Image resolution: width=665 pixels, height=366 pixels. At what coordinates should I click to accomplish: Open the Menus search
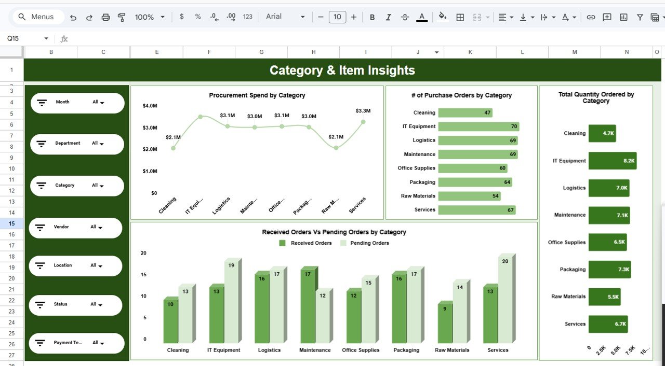37,17
